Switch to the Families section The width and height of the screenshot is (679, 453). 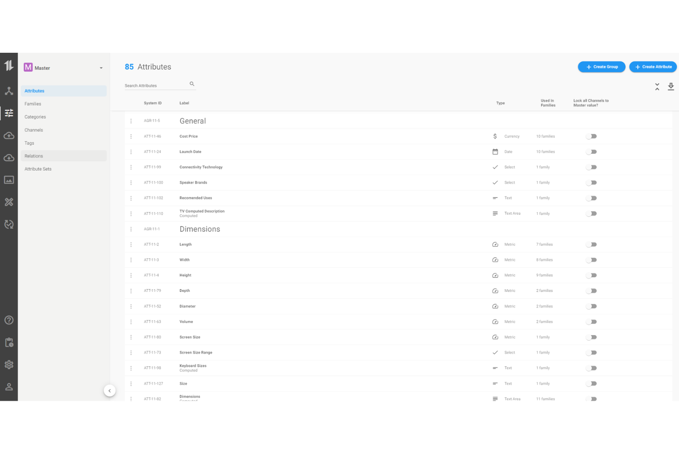pyautogui.click(x=33, y=104)
